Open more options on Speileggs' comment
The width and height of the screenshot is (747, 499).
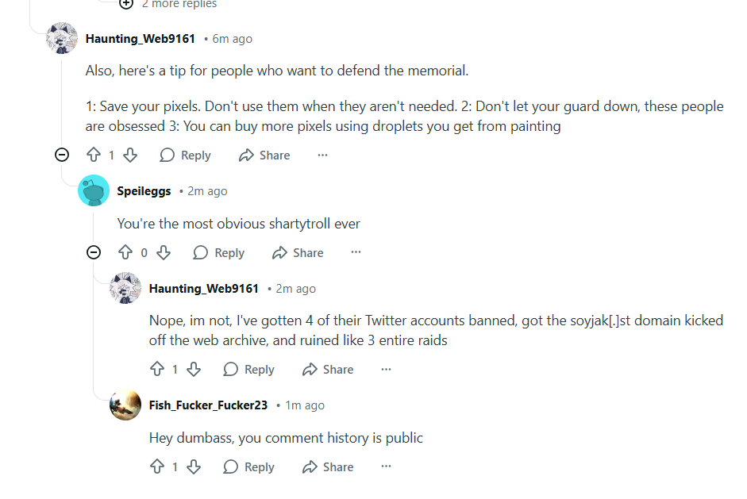click(x=356, y=253)
